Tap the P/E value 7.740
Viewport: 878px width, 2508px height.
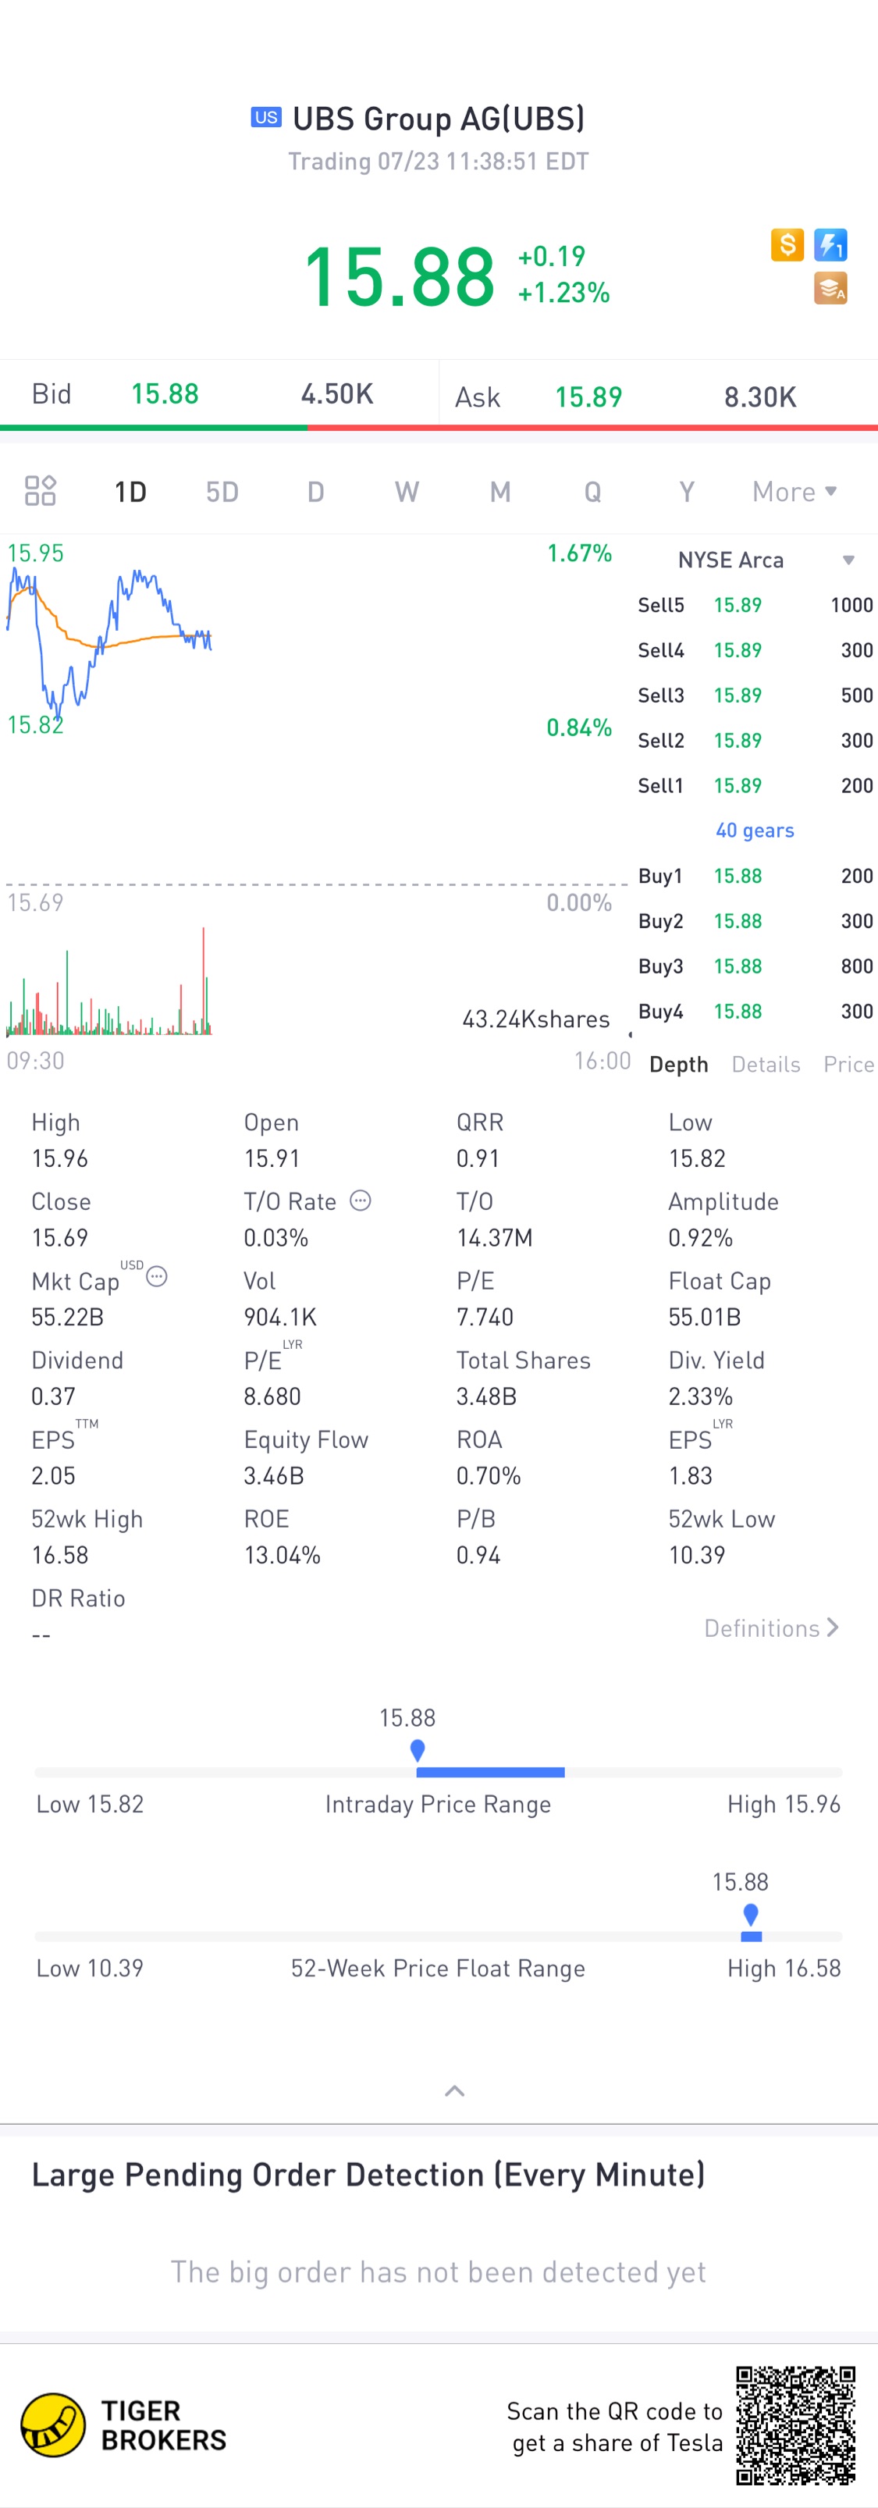(x=485, y=1316)
